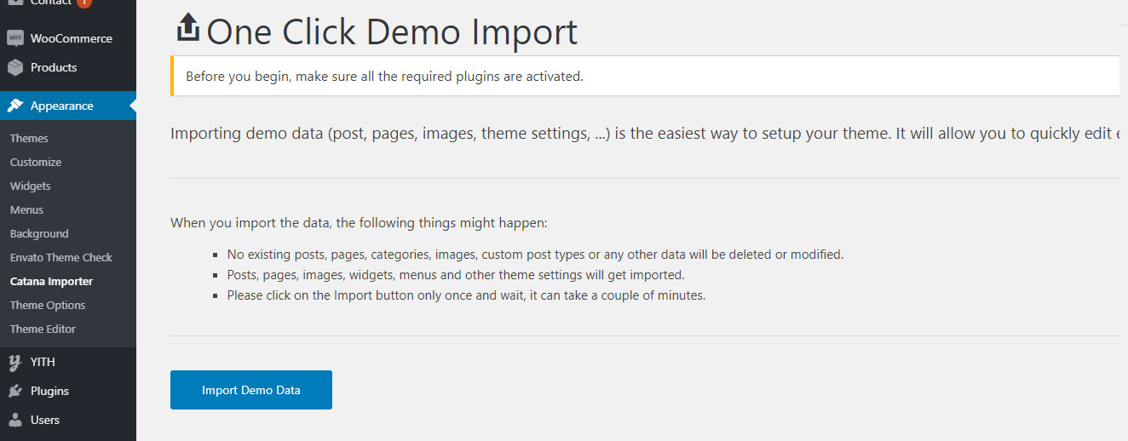Select the Catana Importer submenu item
The image size is (1128, 441).
[51, 281]
